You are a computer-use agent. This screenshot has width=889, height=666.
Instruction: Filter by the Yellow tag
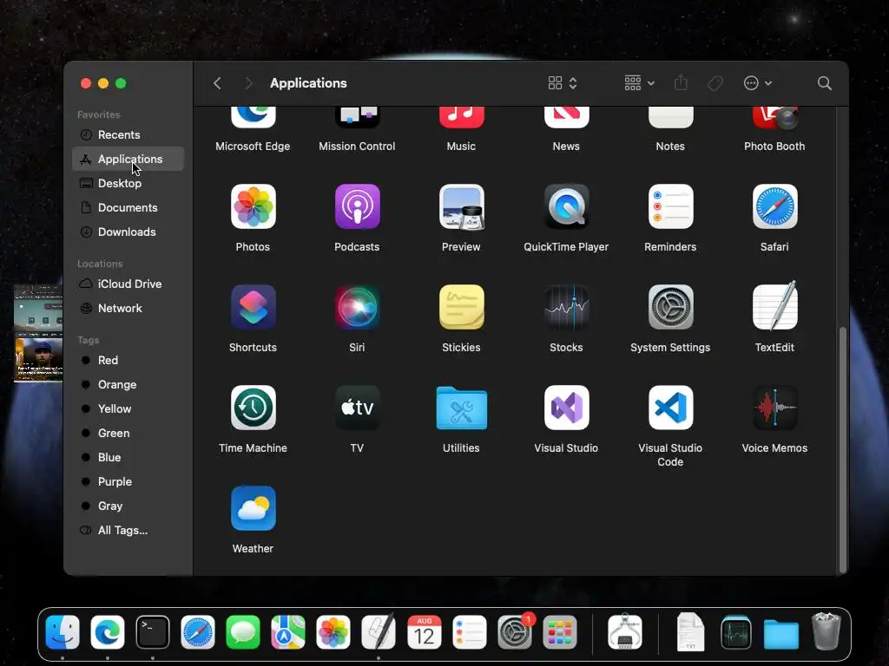click(128, 409)
